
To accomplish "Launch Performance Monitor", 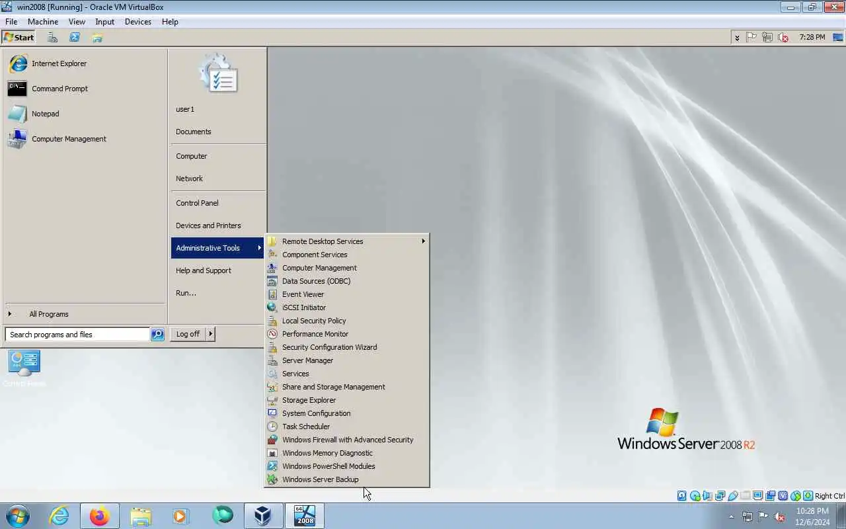I will (346, 334).
